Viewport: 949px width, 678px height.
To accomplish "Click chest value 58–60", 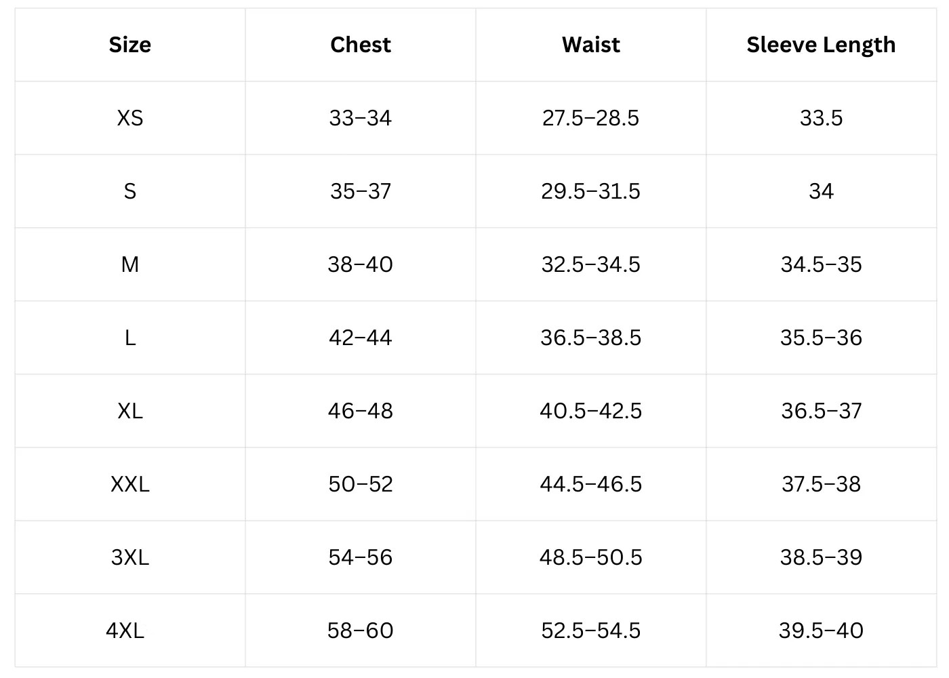I will (x=360, y=631).
